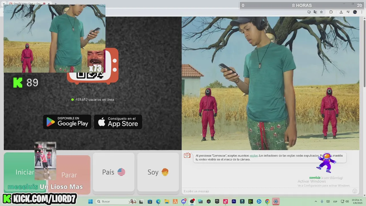Viewport: 366px width, 206px height.
Task: Open the OBS icon with red dot in taskbar
Action: coord(192,201)
